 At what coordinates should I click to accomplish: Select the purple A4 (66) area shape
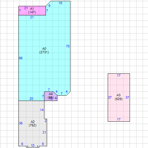[x=51, y=96]
